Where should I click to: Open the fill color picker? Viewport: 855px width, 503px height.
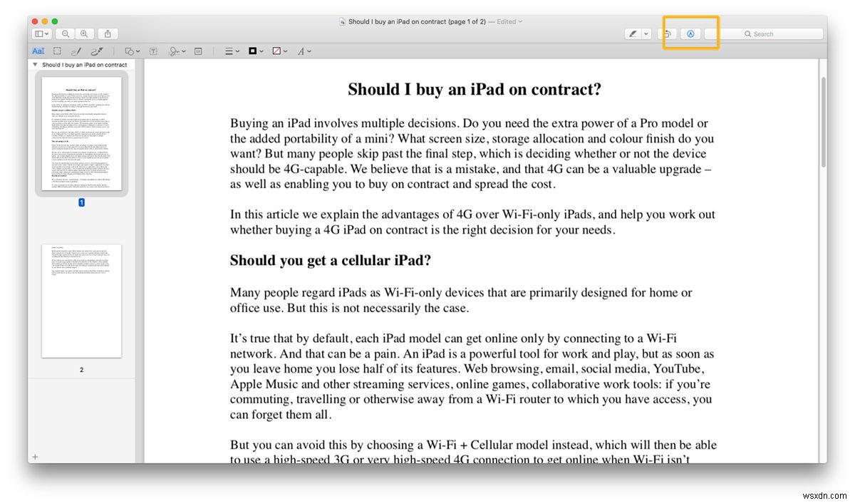click(279, 51)
